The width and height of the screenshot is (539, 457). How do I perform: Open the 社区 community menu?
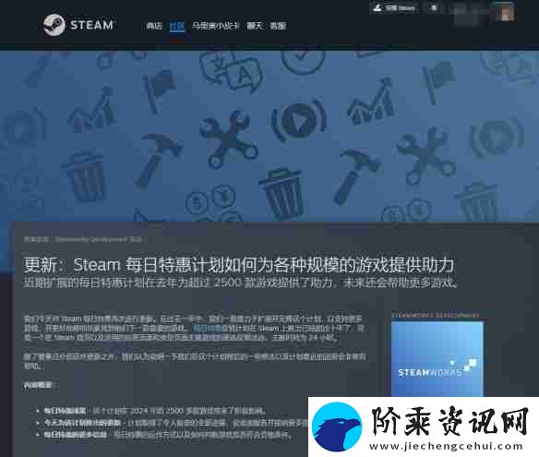point(177,26)
